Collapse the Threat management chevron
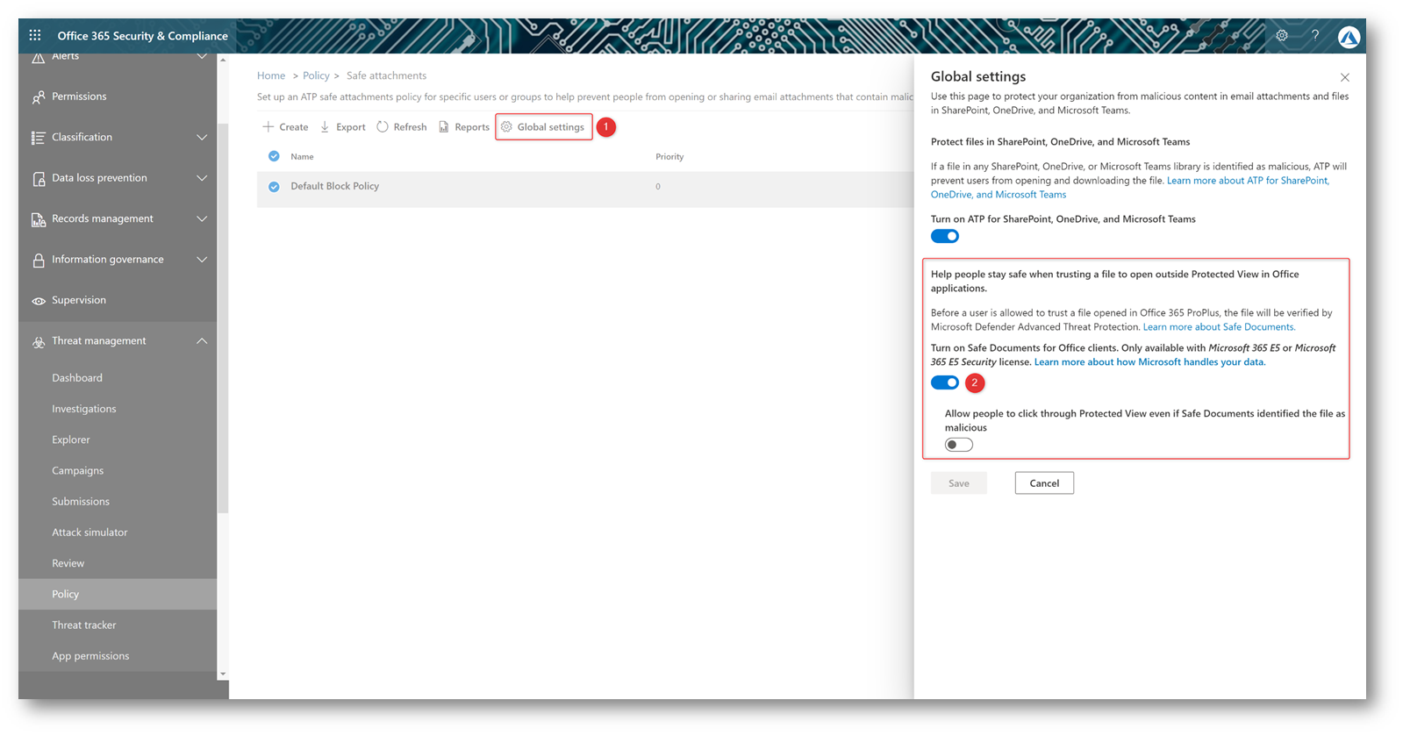 pos(202,341)
